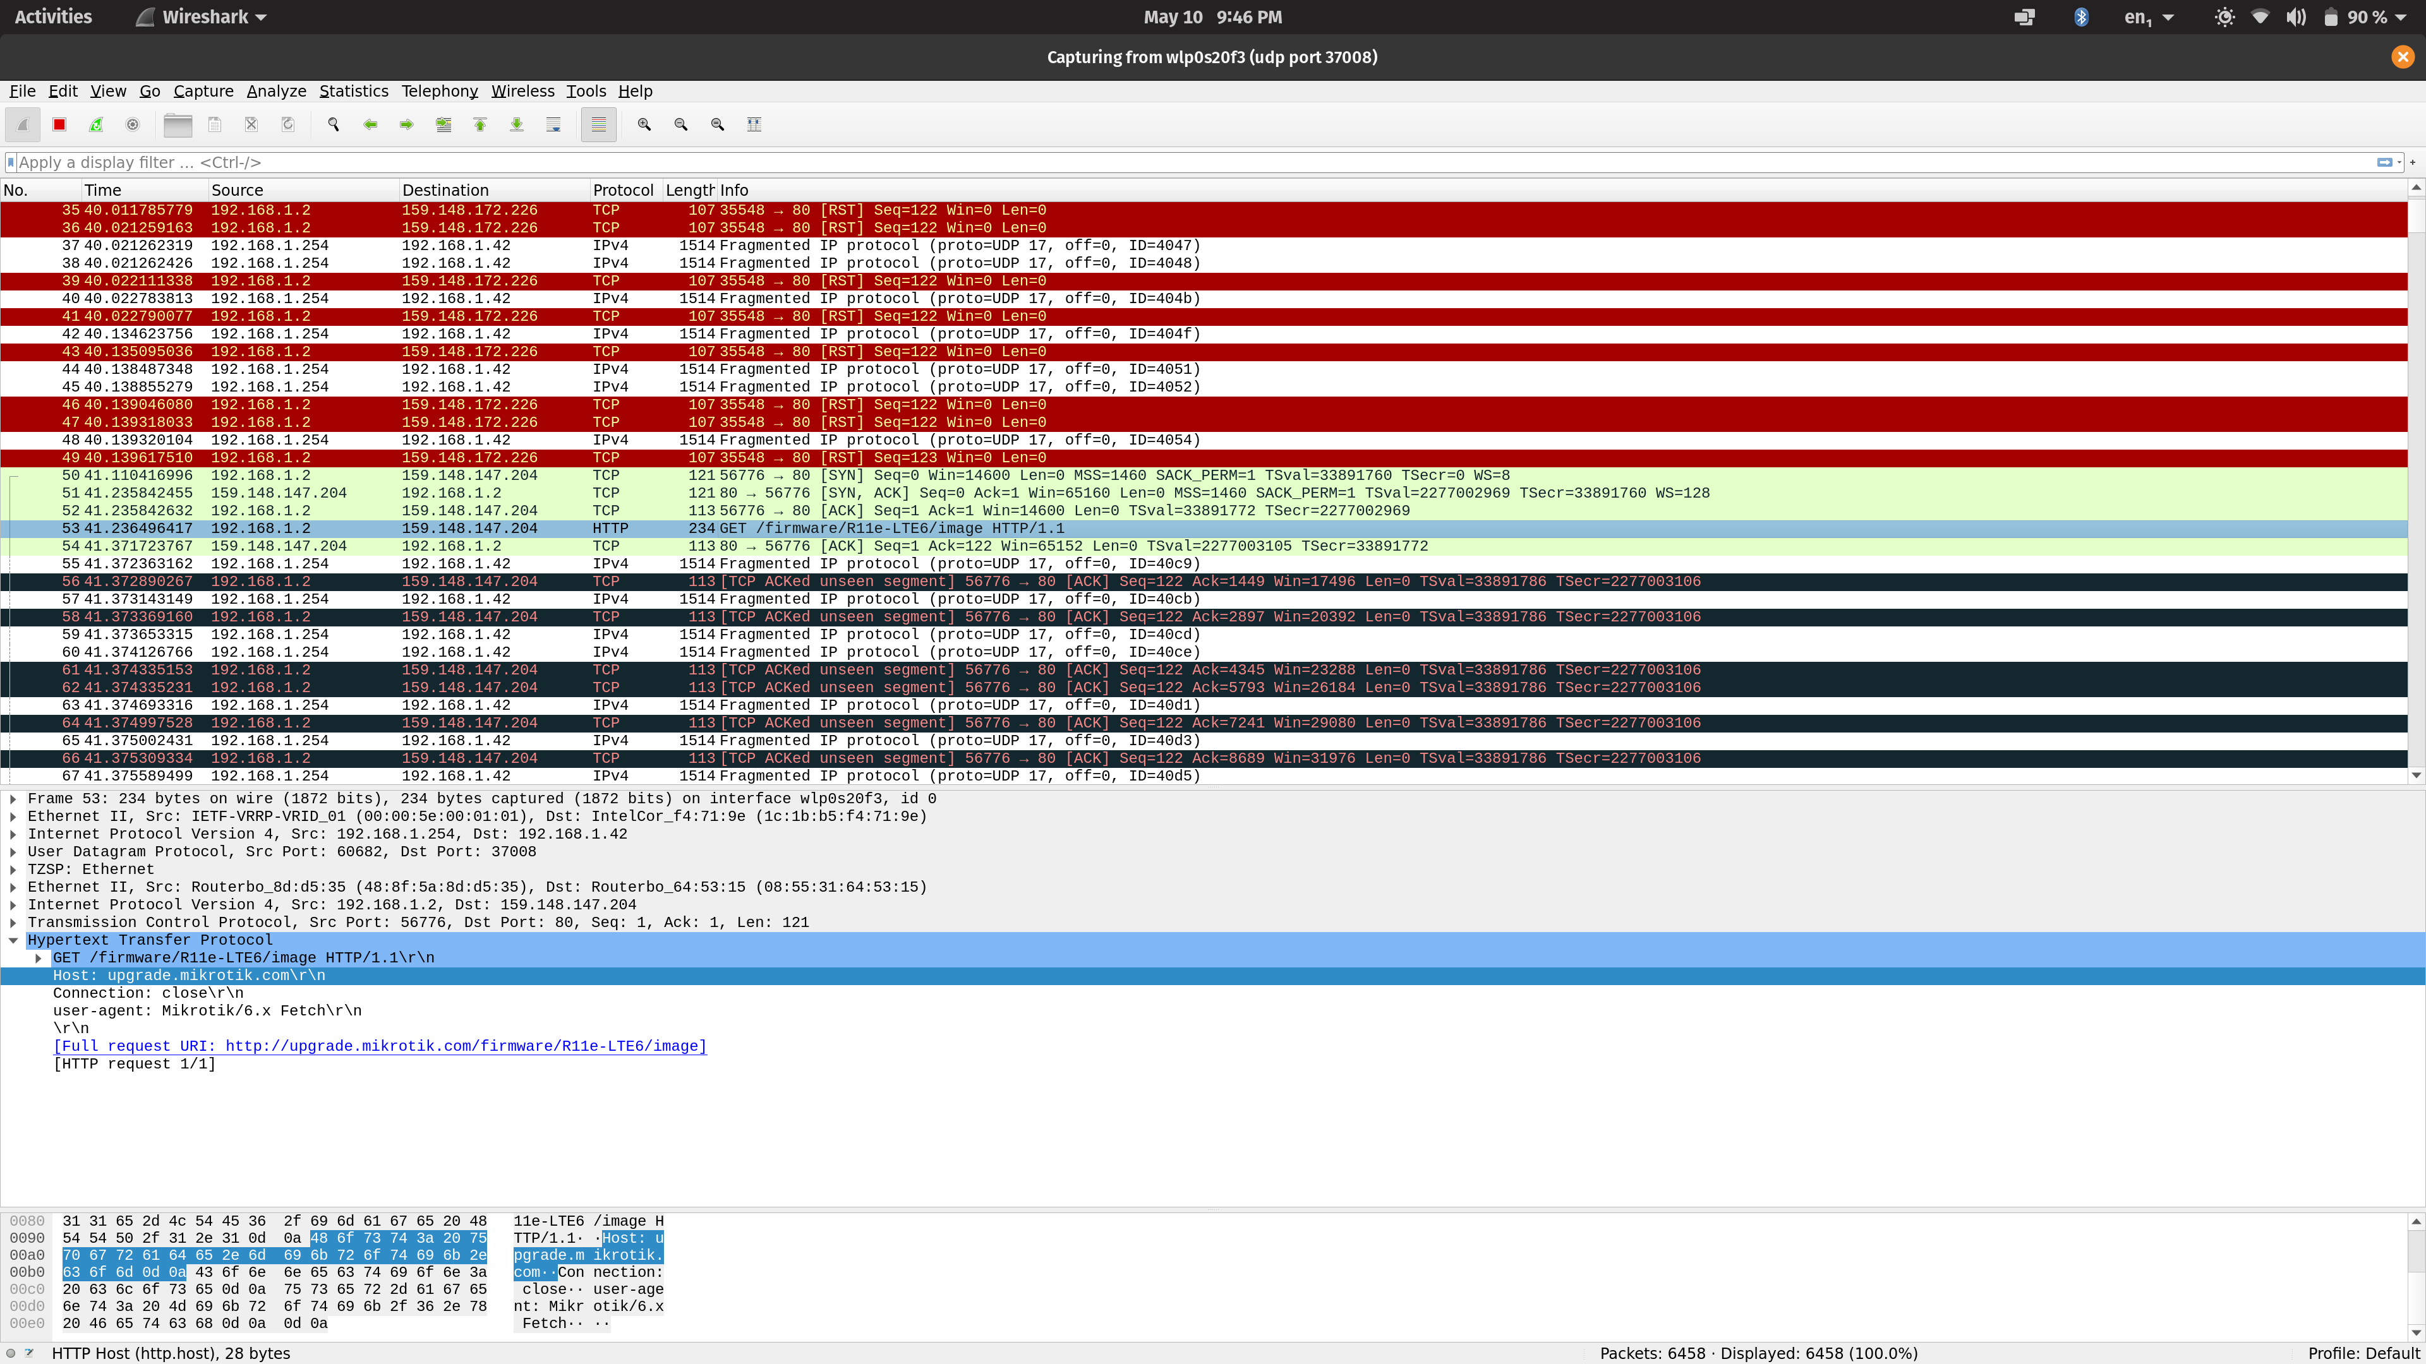Expand the first Ethernet II VRRP row
This screenshot has width=2426, height=1364.
coord(13,816)
